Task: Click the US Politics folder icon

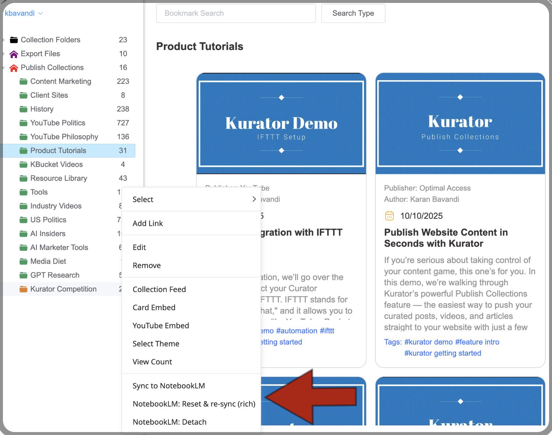Action: 24,220
